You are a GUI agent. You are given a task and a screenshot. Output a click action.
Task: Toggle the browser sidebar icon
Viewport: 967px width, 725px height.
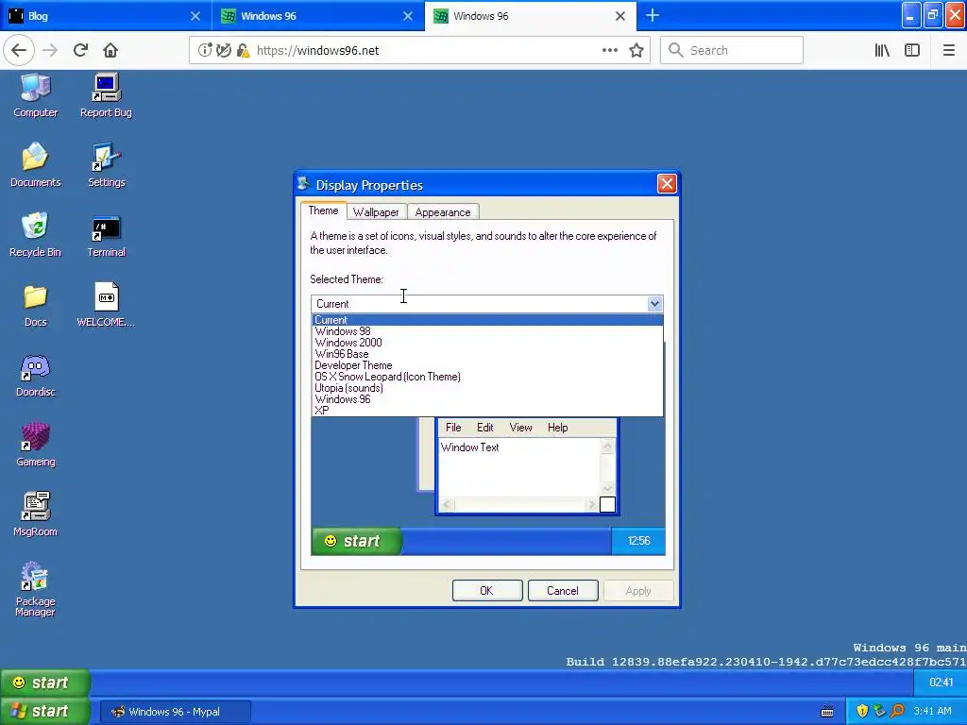(912, 50)
